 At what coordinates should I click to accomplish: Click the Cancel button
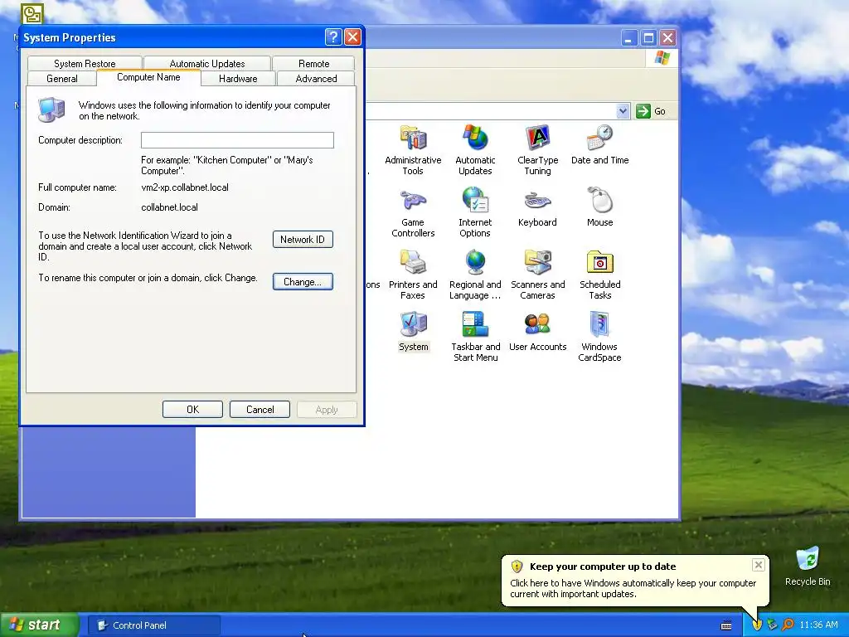(x=260, y=410)
